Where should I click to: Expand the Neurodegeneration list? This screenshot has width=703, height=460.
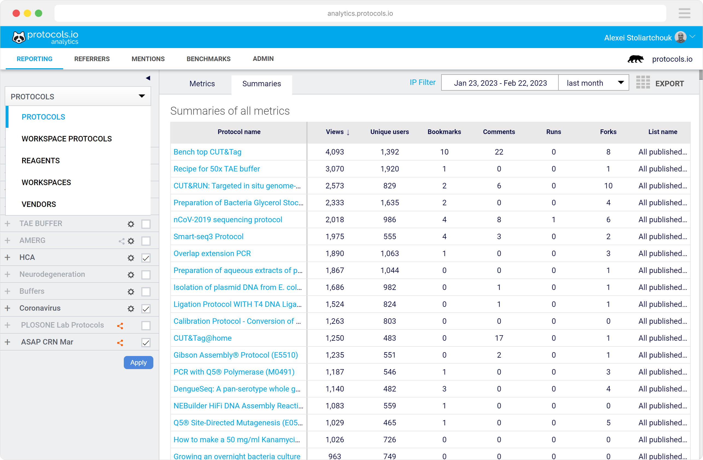(7, 274)
